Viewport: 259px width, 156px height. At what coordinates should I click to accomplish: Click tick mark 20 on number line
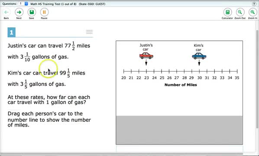pyautogui.click(x=124, y=71)
